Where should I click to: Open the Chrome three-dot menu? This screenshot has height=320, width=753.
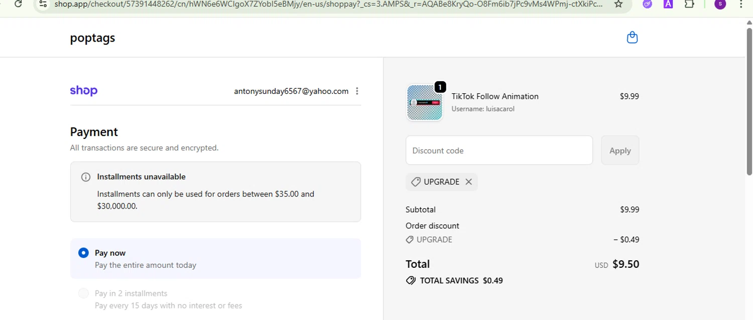(741, 4)
